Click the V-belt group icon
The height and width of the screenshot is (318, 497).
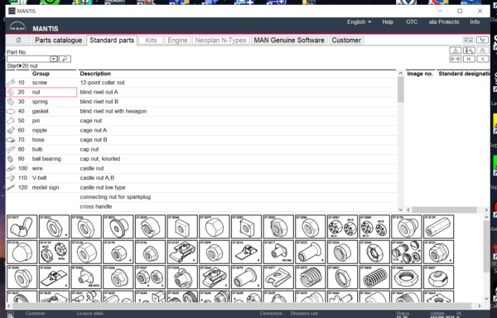[11, 178]
